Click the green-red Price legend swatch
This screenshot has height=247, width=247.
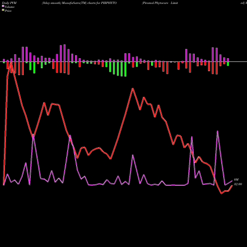point(3,10)
